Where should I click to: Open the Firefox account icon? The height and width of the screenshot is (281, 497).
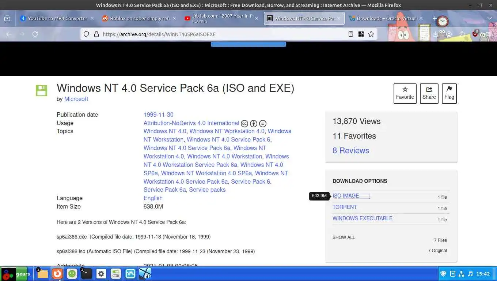(x=449, y=34)
